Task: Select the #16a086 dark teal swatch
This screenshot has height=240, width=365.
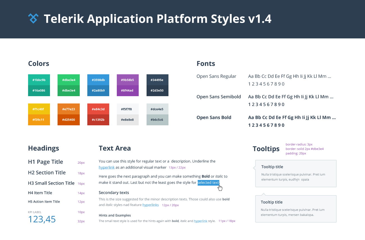Action: 39,91
